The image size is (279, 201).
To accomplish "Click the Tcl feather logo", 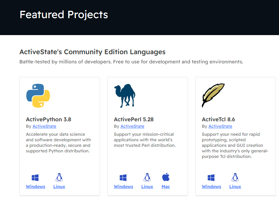I will tap(213, 95).
